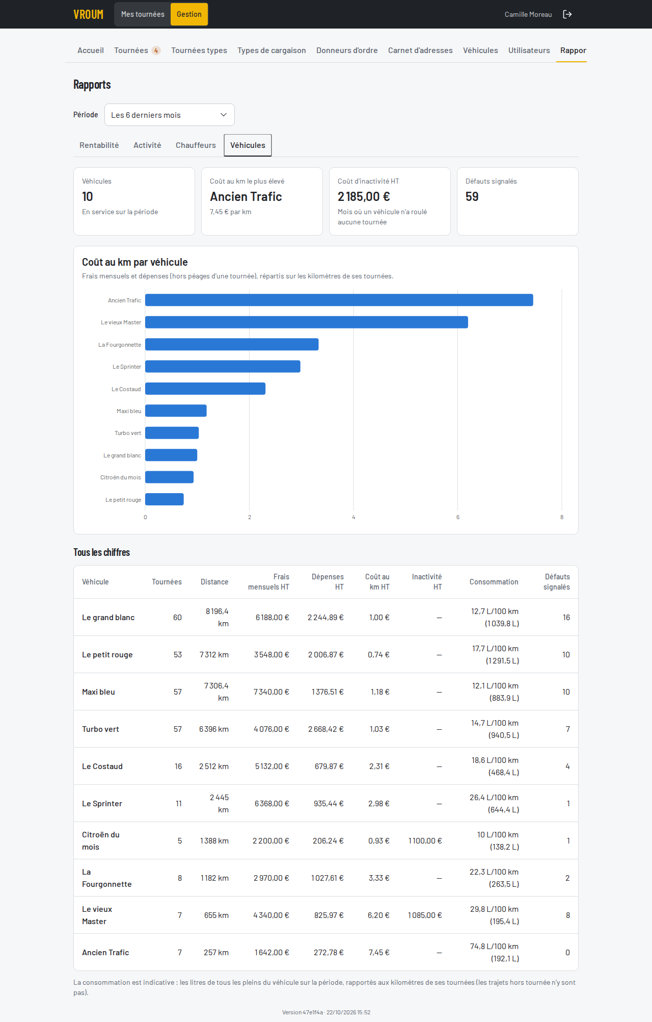Switch to Gestion mode
This screenshot has width=652, height=1022.
(189, 14)
